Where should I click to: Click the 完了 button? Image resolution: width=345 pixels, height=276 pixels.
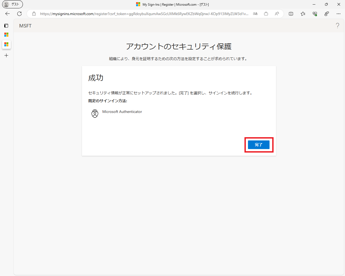(258, 145)
